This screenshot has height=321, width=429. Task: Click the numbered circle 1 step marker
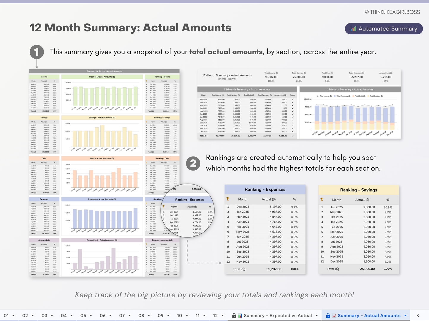[37, 52]
